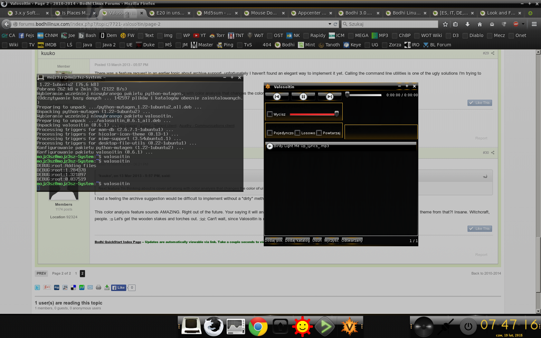Click the Dodaj katalog button
The image size is (541, 338).
tap(297, 240)
